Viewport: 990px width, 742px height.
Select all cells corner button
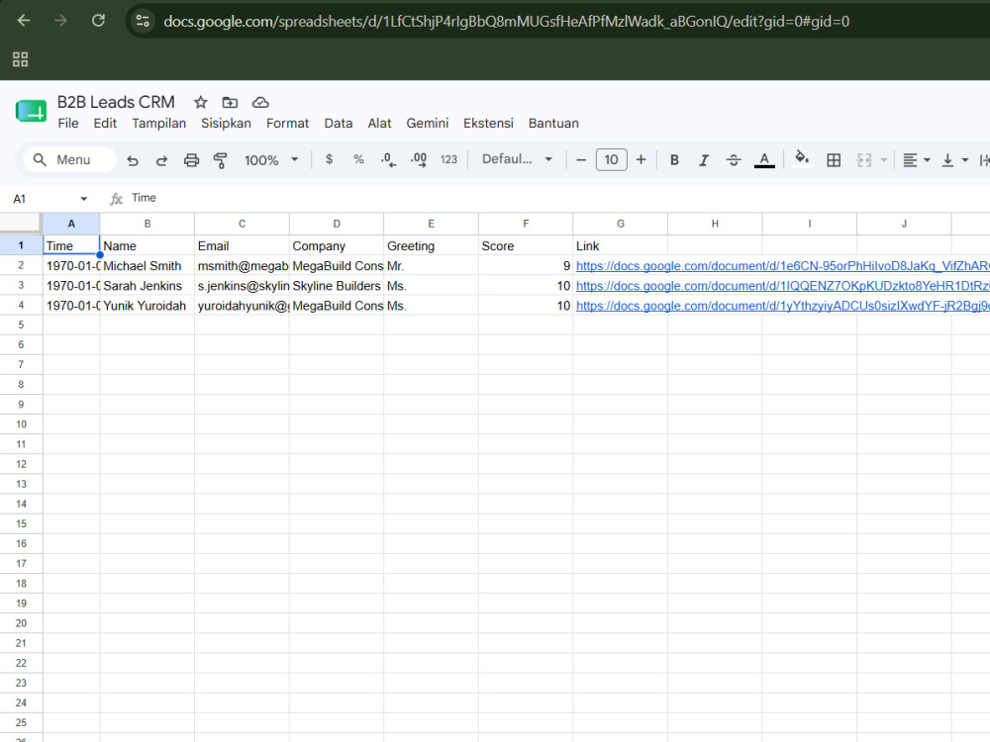tap(21, 224)
